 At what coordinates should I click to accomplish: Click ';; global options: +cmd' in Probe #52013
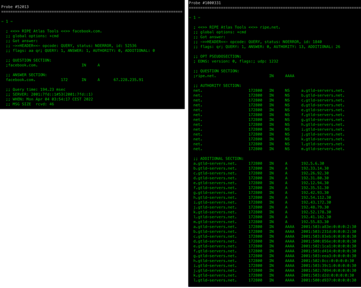coord(32,36)
